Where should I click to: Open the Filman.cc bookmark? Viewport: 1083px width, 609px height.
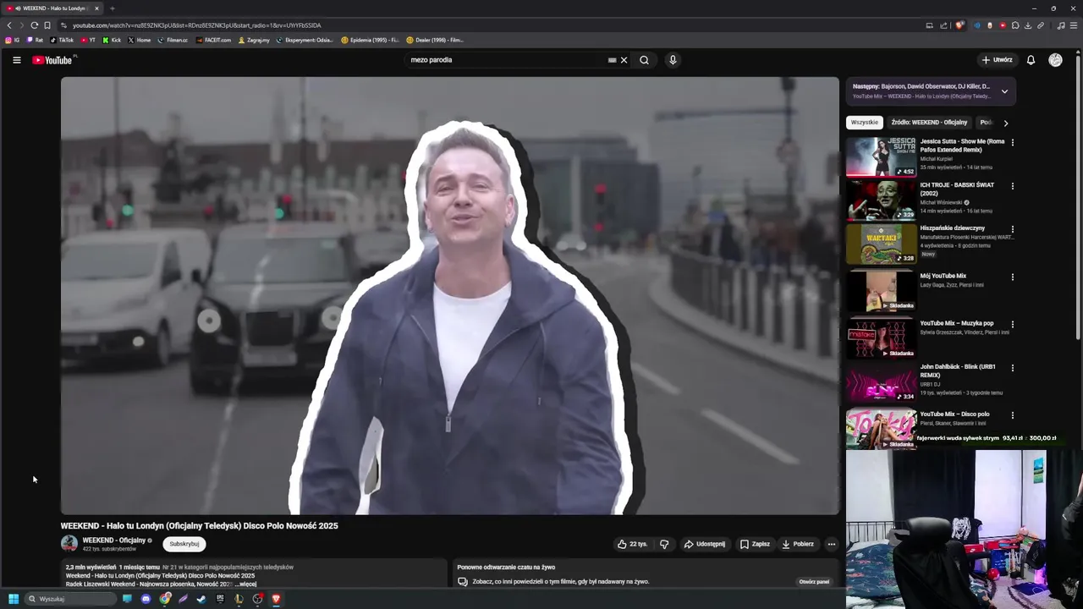click(x=173, y=40)
